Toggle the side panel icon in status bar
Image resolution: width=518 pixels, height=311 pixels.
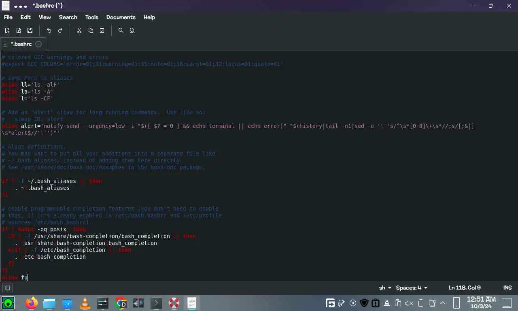tap(7, 288)
